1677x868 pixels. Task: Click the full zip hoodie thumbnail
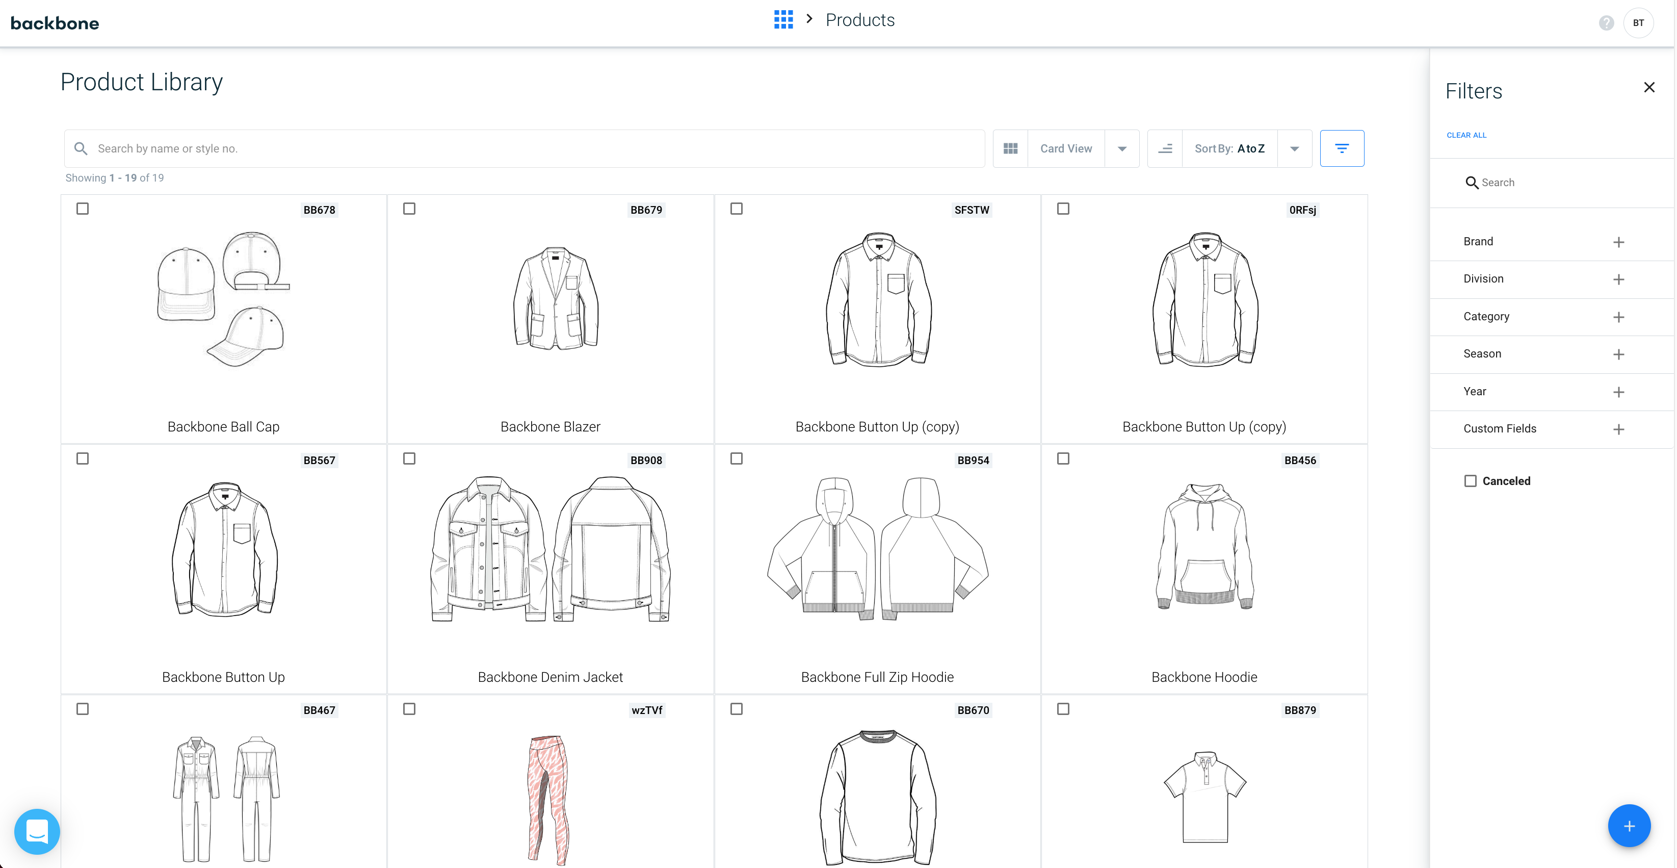[878, 548]
